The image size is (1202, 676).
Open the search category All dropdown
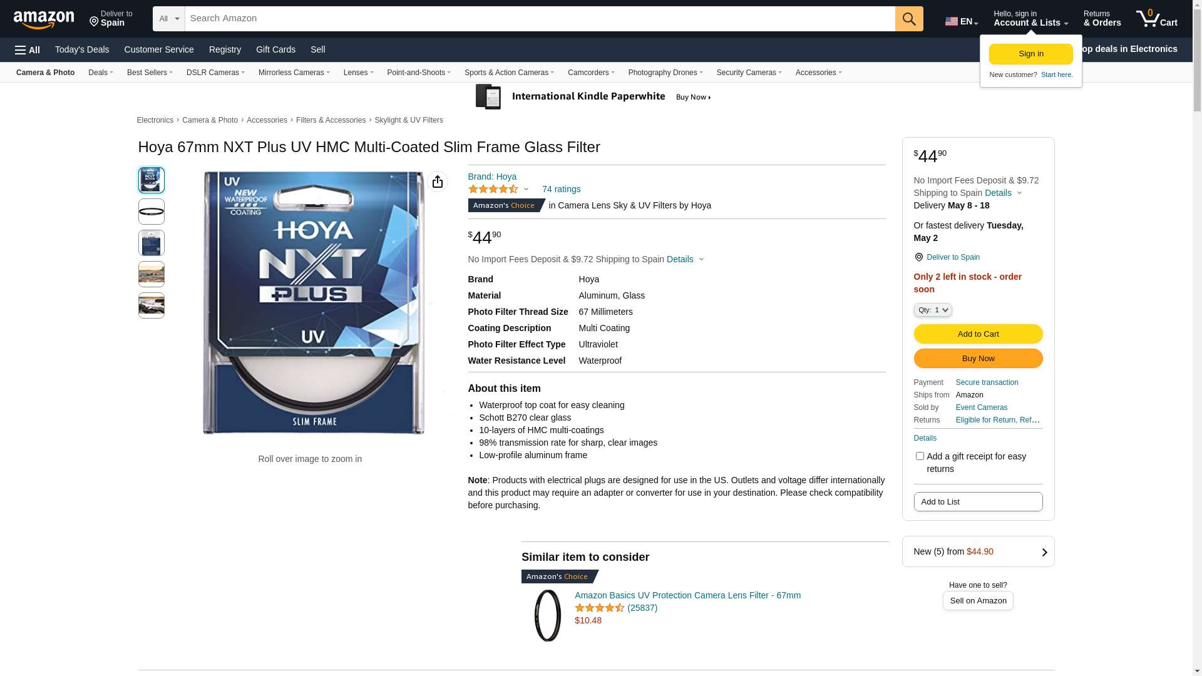168,19
